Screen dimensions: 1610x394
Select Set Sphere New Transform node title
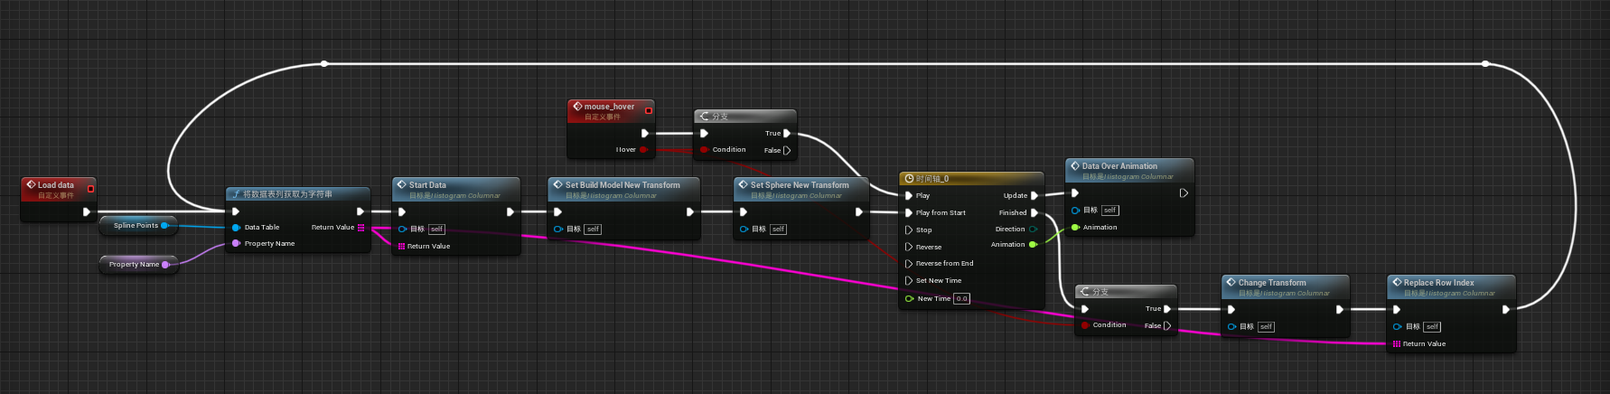[800, 185]
